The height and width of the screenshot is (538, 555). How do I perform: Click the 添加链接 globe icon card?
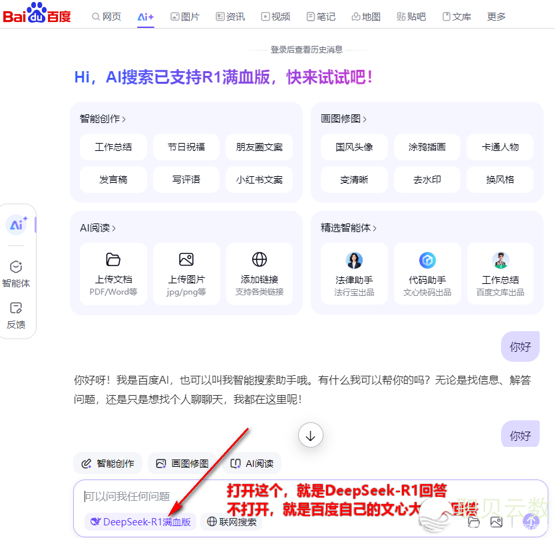tap(260, 274)
